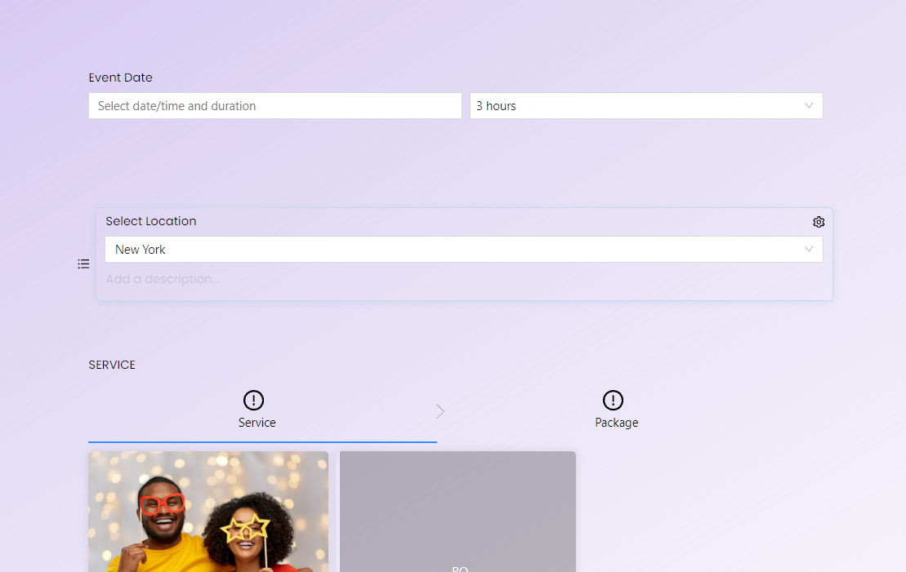Expand the New York location dropdown
This screenshot has height=572, width=906.
tap(463, 250)
